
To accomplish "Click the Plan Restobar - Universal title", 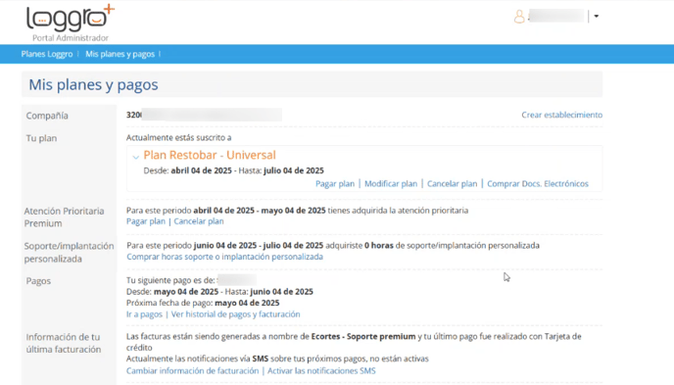I will (x=210, y=155).
